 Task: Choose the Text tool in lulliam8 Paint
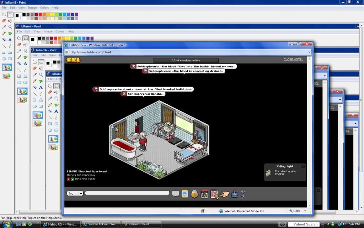(x=10, y=40)
